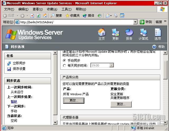169x131 pixels.
Task: Click left pane scrollbar down arrow
Action: pos(55,122)
